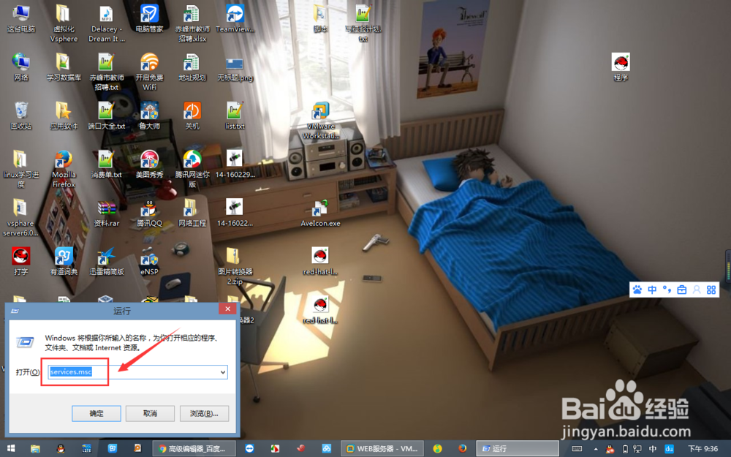Click the 下午 9:36 taskbar clock

[x=702, y=449]
